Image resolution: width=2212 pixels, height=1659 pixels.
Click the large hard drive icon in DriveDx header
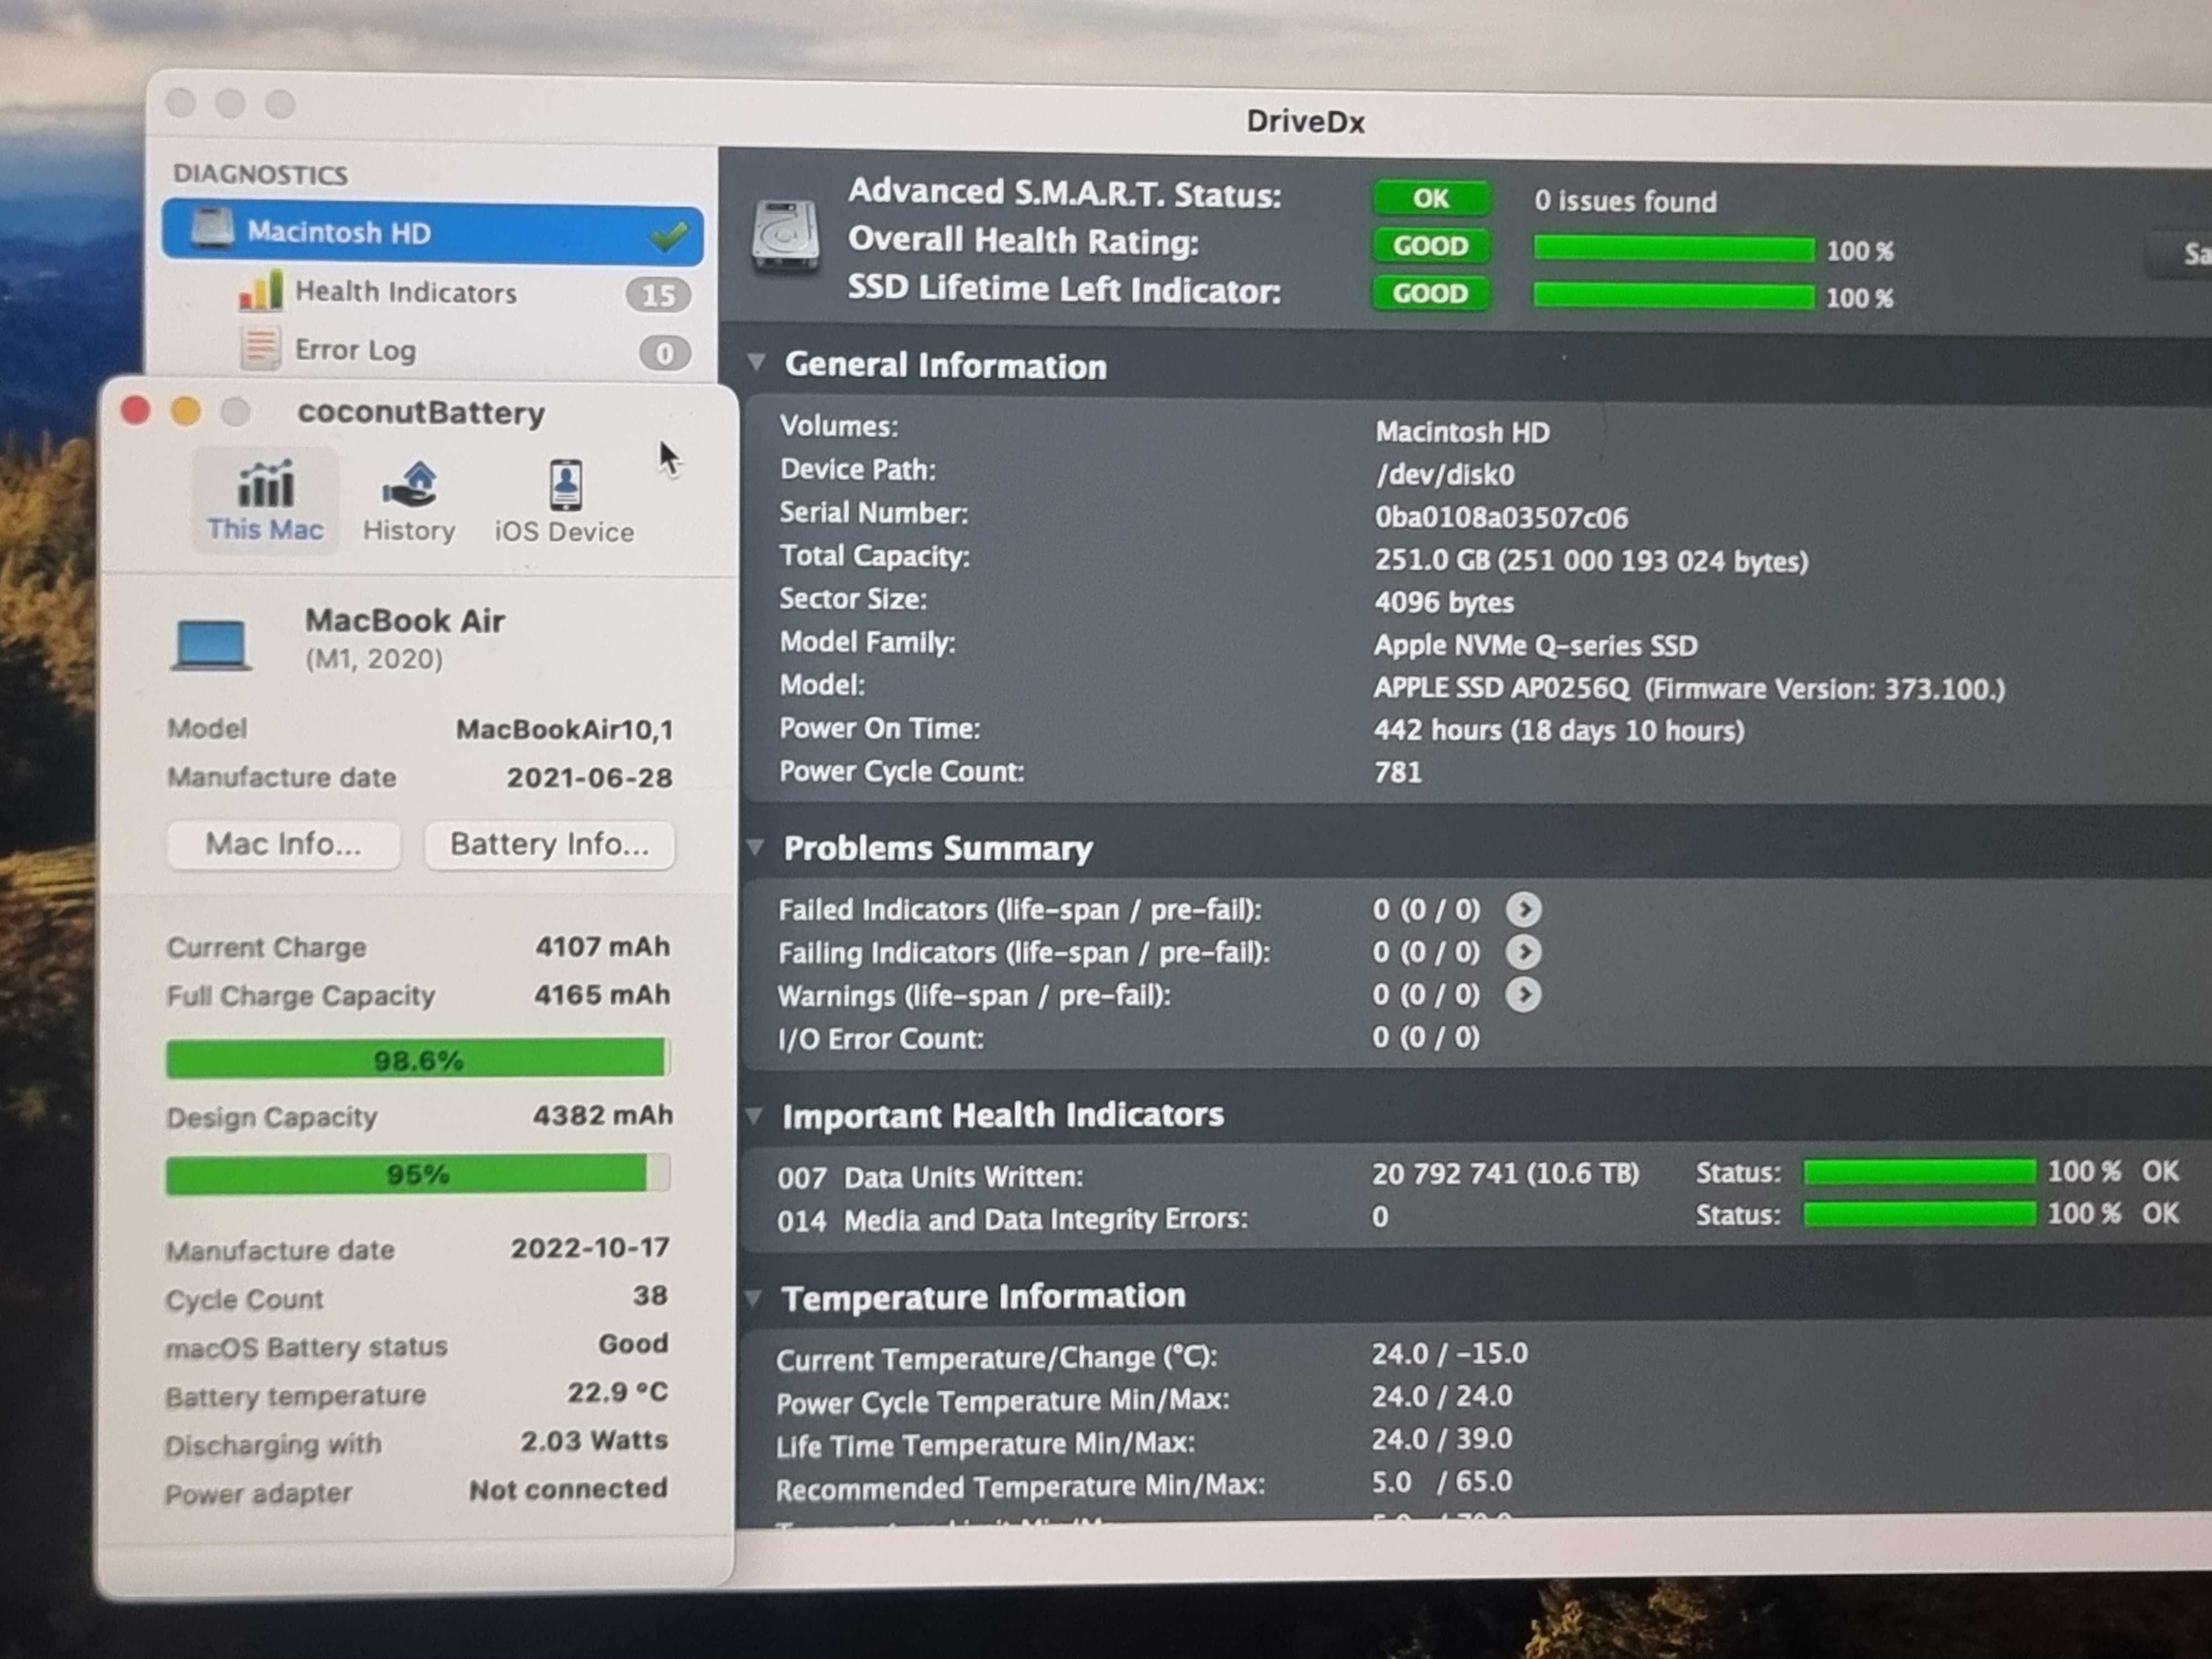coord(786,237)
